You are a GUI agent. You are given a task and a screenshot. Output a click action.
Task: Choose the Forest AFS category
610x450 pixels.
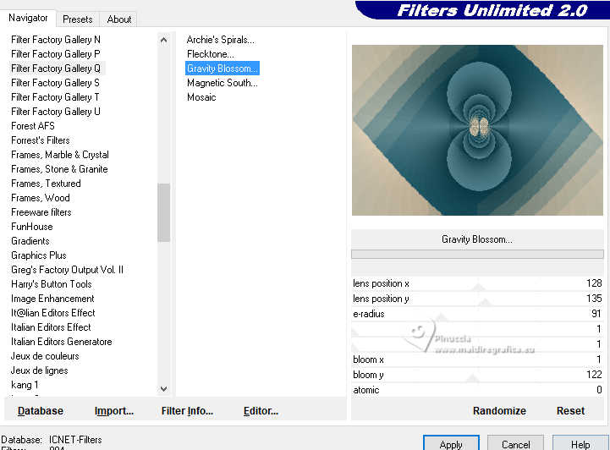pyautogui.click(x=33, y=126)
